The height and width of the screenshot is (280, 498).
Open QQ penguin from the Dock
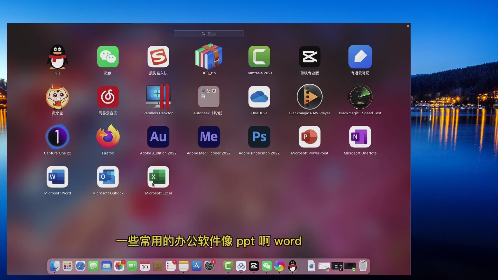[293, 266]
